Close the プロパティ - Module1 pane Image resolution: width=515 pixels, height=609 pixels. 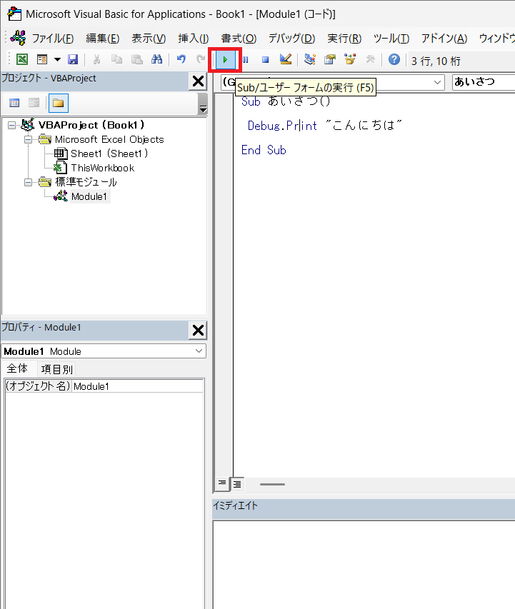(x=199, y=330)
